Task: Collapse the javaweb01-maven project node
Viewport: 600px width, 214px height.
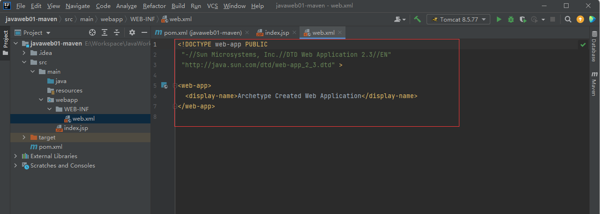Action: point(16,44)
